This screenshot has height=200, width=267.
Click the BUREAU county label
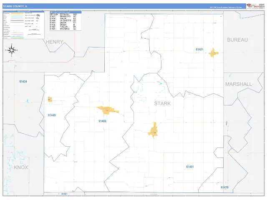[x=237, y=40]
